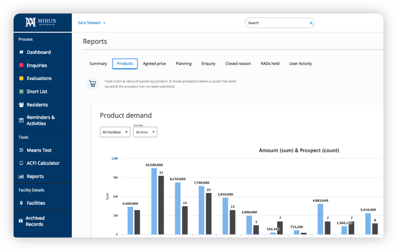Click the yellow Evaluations icon

coord(21,78)
